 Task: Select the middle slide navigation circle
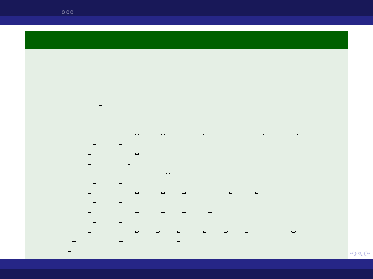[68, 12]
